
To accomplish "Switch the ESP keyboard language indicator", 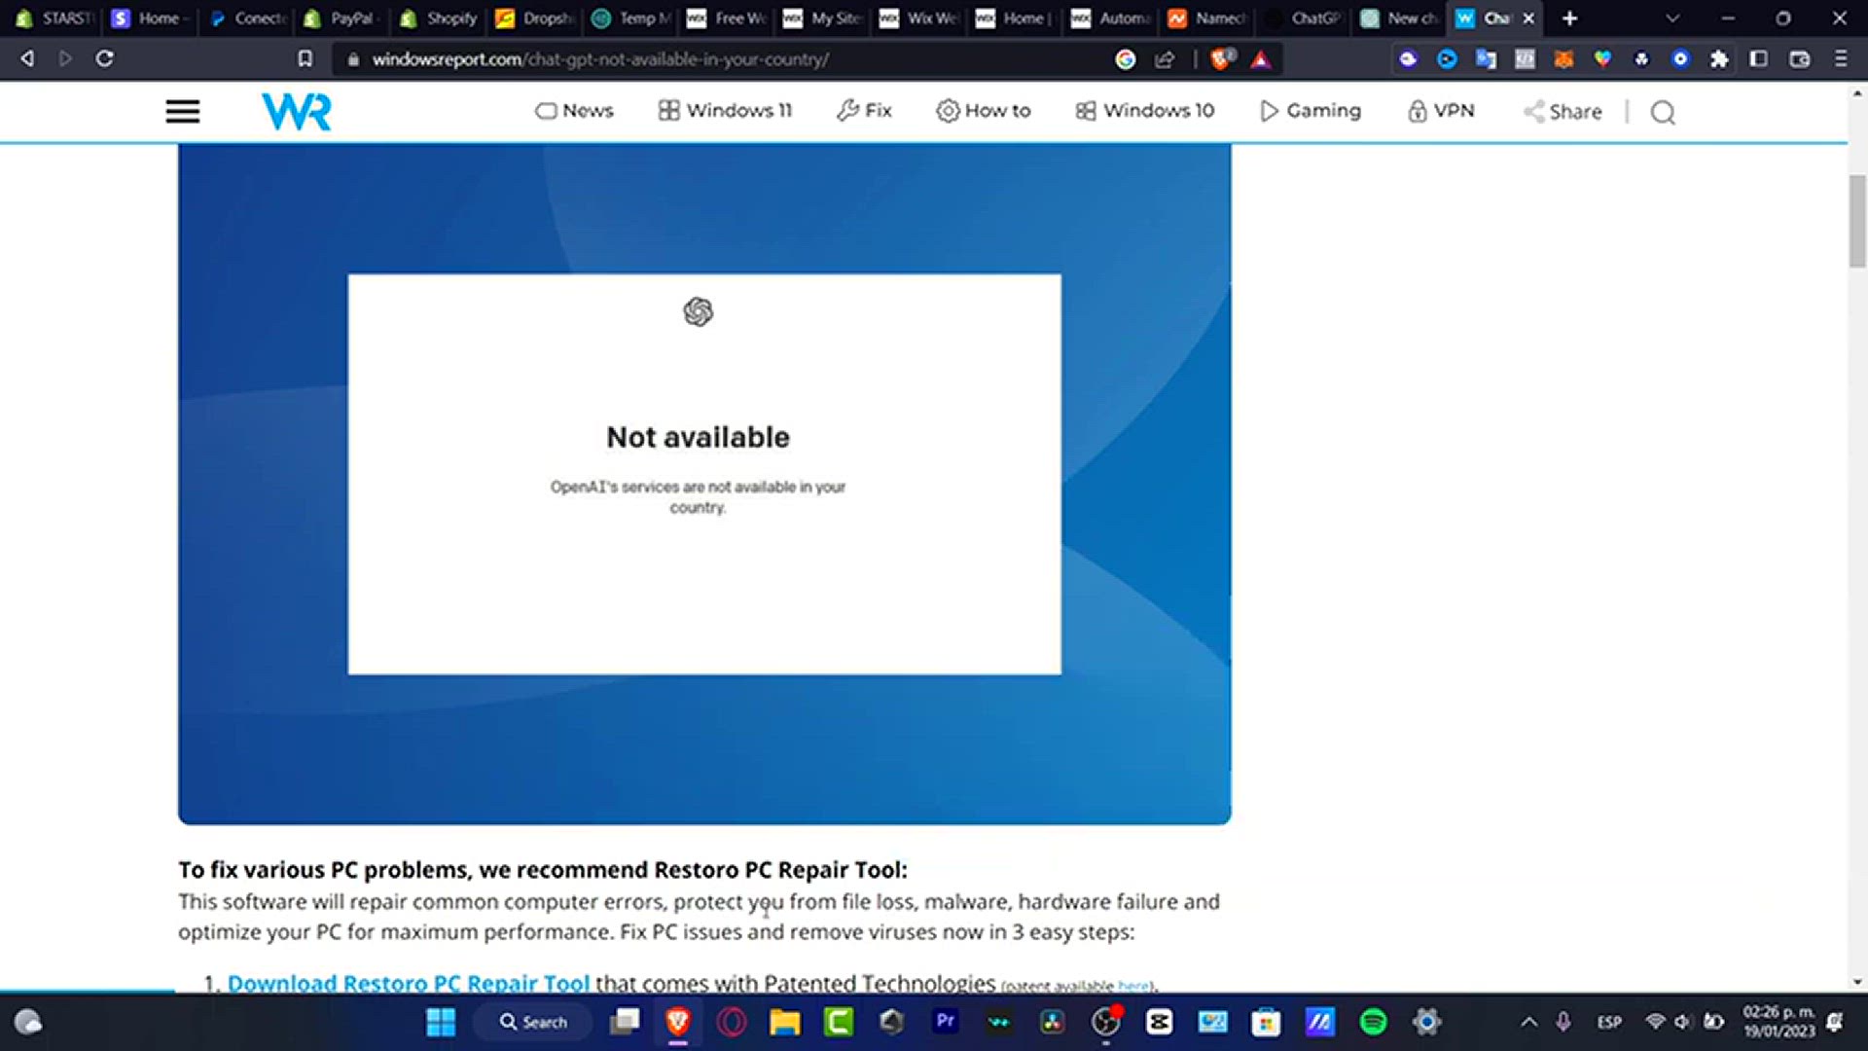I will coord(1609,1022).
